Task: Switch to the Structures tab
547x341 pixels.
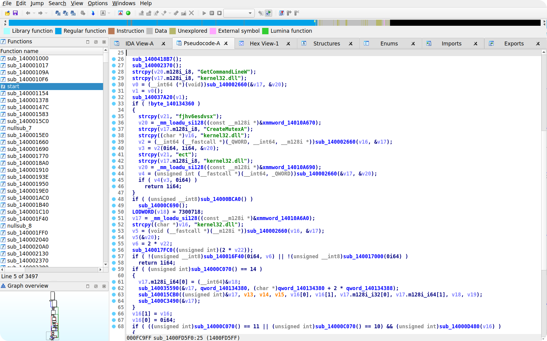Action: (x=326, y=44)
